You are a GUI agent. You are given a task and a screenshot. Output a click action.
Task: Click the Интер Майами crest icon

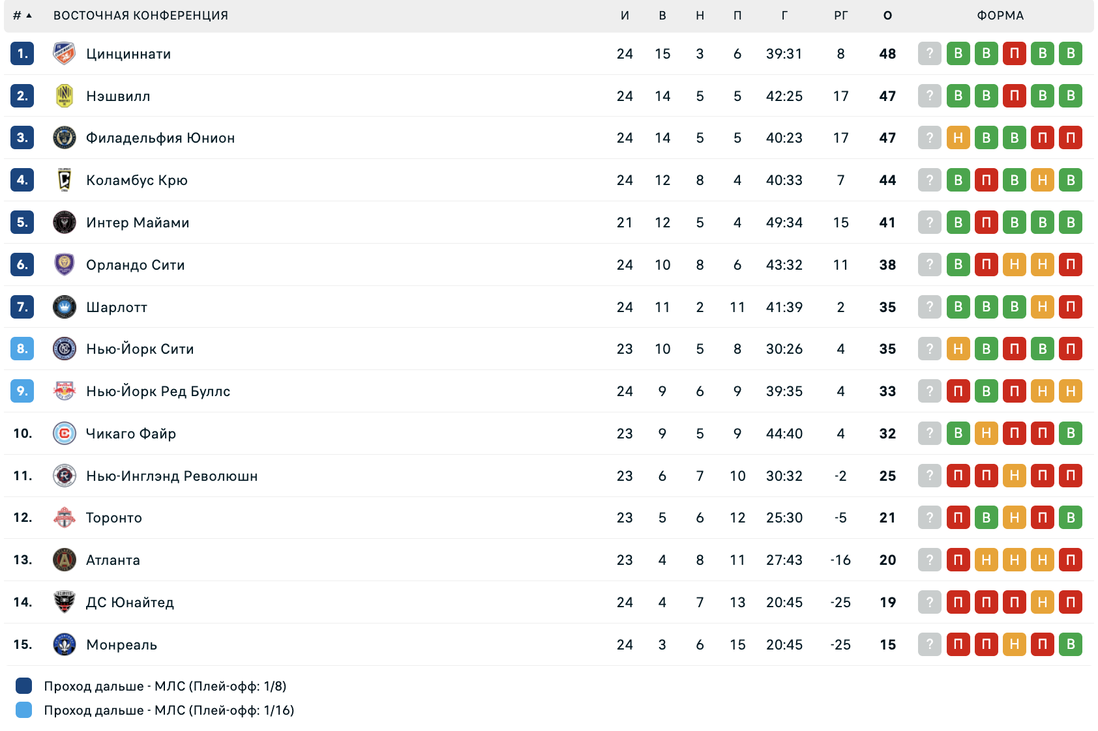(x=64, y=222)
